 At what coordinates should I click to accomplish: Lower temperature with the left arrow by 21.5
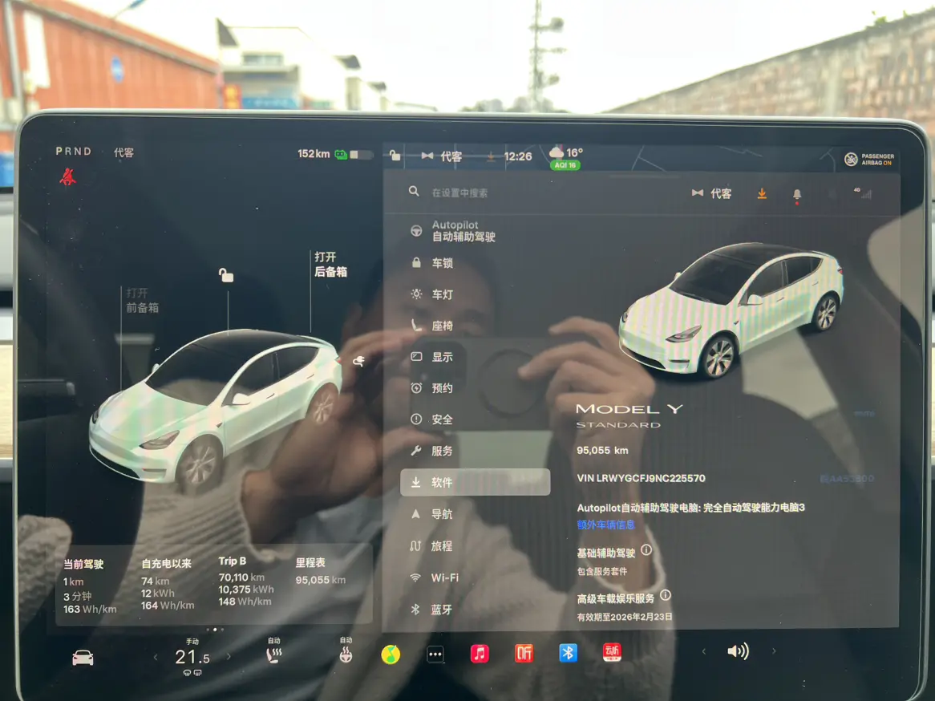[x=156, y=658]
